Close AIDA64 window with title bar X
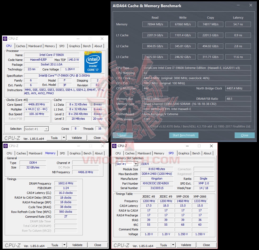259x250 pixels. point(251,5)
